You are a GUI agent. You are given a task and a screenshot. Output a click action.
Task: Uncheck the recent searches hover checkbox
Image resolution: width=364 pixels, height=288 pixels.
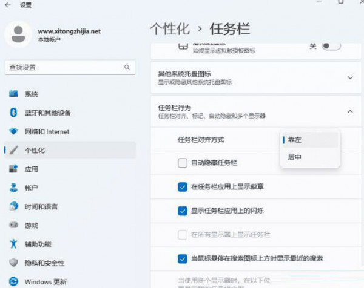pyautogui.click(x=183, y=258)
